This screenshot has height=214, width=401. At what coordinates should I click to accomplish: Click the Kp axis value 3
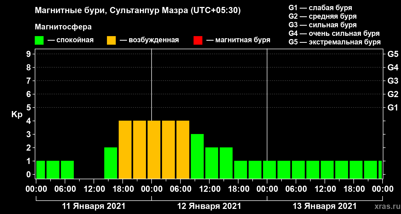tap(29, 134)
